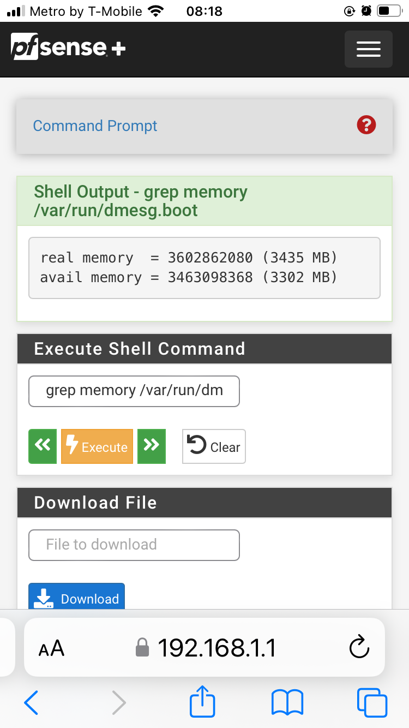
Task: Show open tabs in Safari
Action: tap(372, 702)
